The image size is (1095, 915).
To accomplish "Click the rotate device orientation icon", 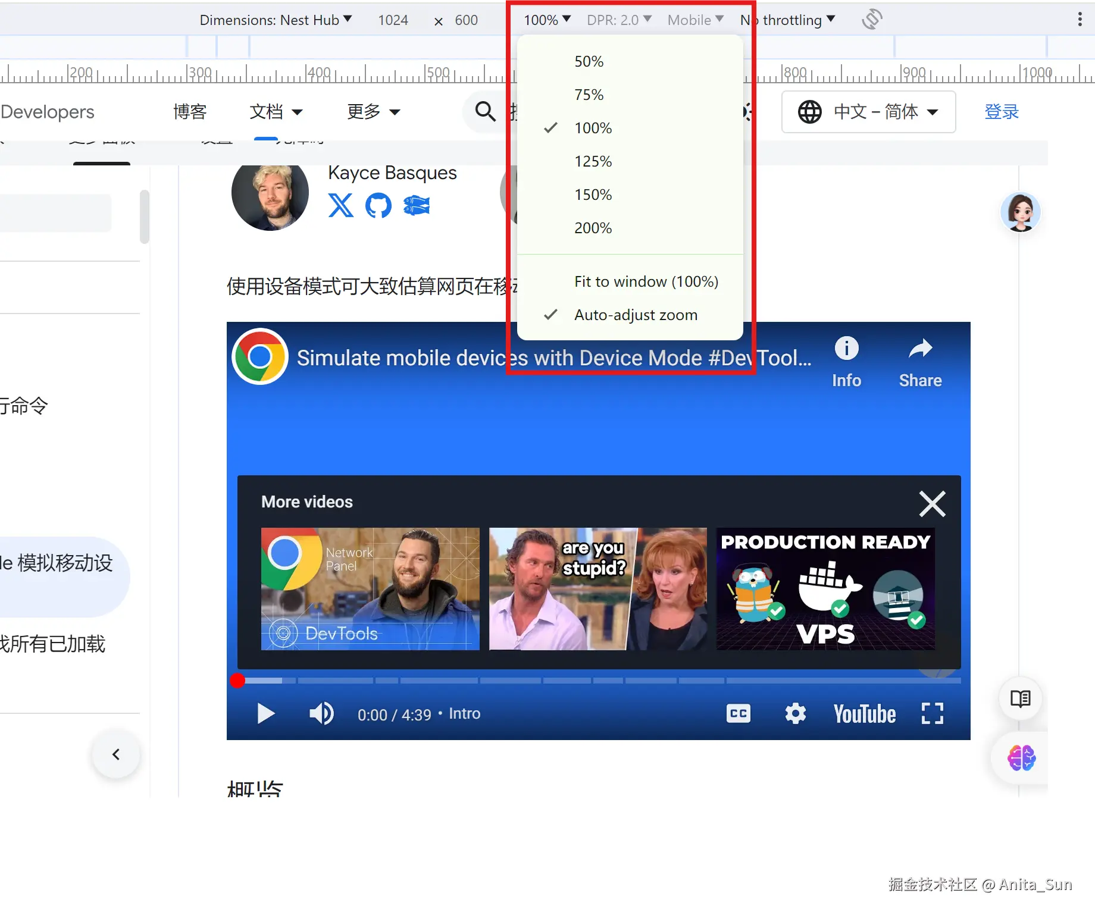I will click(872, 19).
